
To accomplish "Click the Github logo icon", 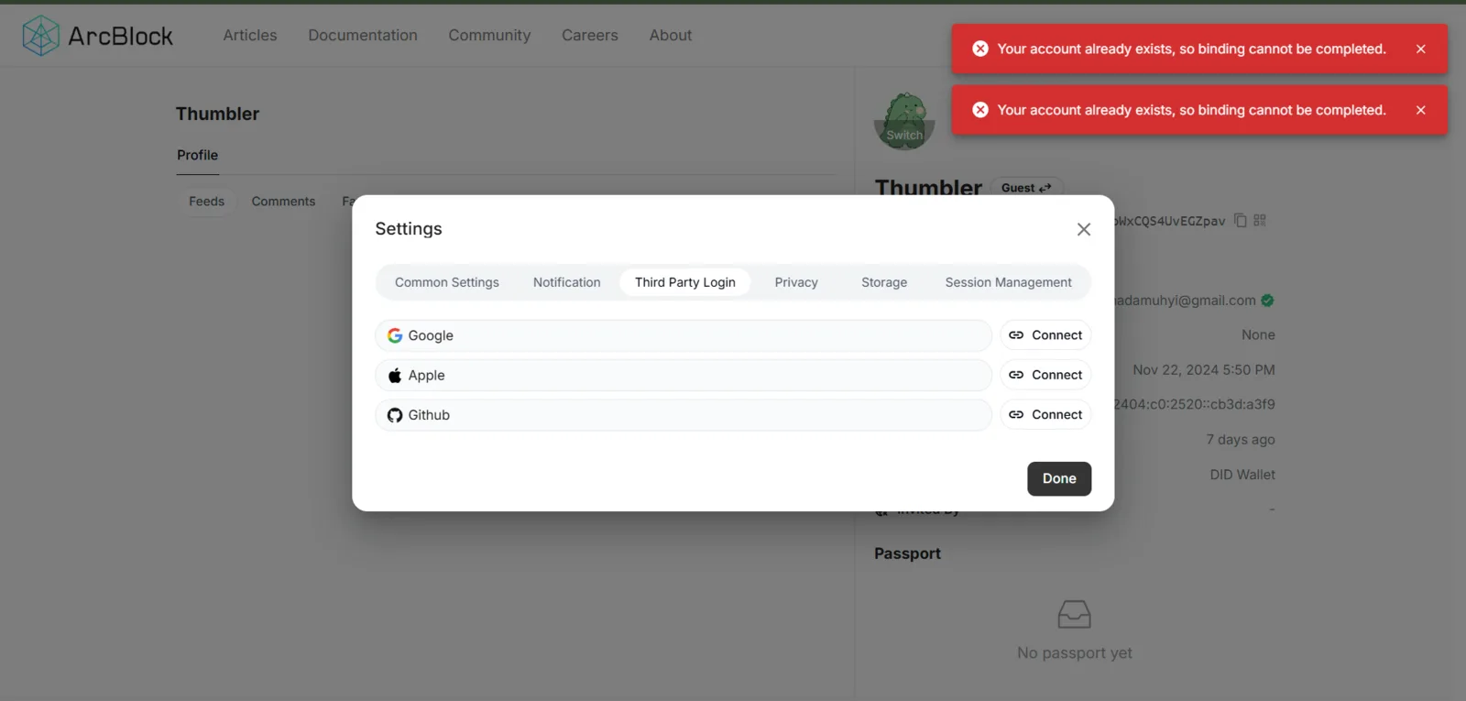I will click(x=395, y=415).
